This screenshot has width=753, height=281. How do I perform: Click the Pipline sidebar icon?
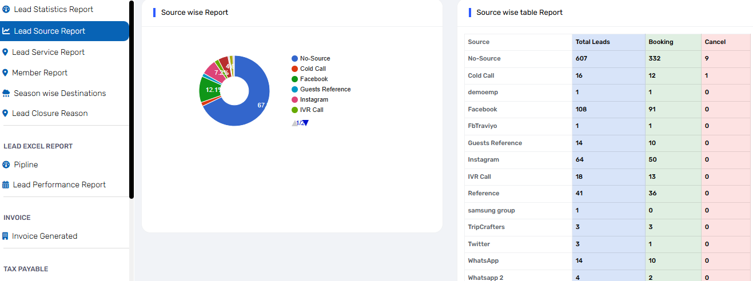[x=6, y=164]
